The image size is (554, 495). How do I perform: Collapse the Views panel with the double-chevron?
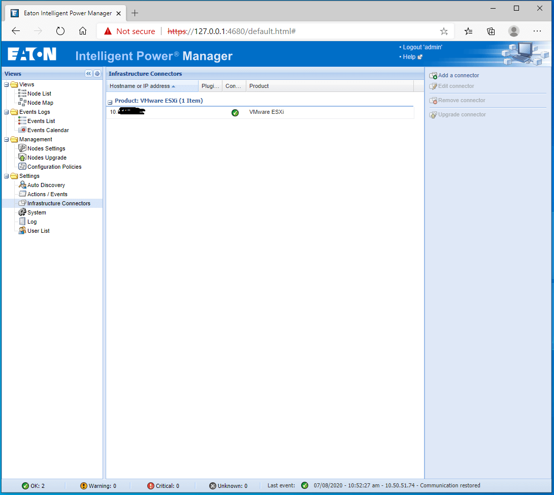(x=88, y=73)
